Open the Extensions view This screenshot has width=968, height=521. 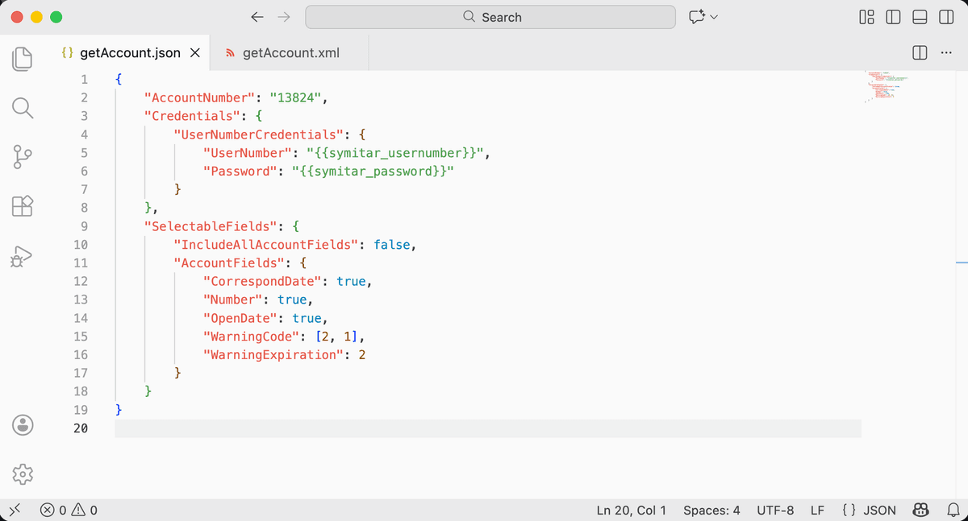point(23,206)
